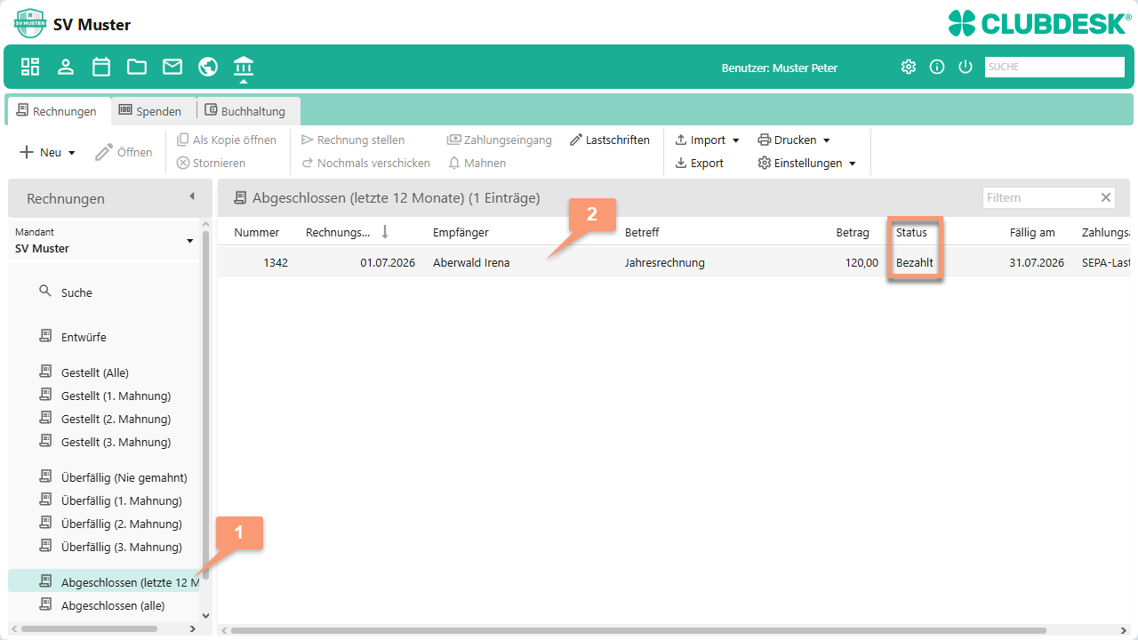Sort by the Empfänger column header
1138x640 pixels.
point(461,232)
